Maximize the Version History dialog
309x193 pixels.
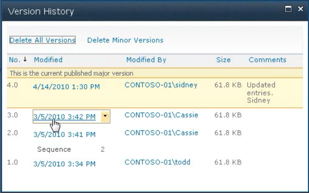(288, 9)
